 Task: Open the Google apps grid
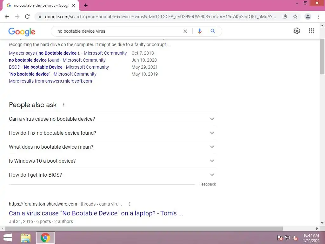click(x=311, y=31)
